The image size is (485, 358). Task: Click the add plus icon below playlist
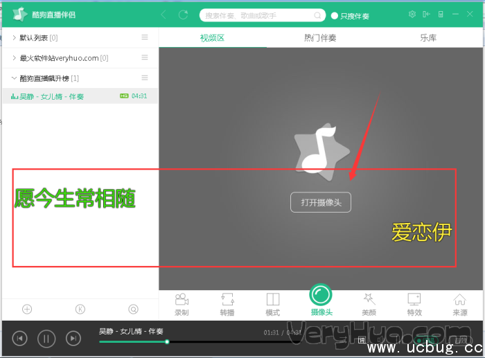27,309
